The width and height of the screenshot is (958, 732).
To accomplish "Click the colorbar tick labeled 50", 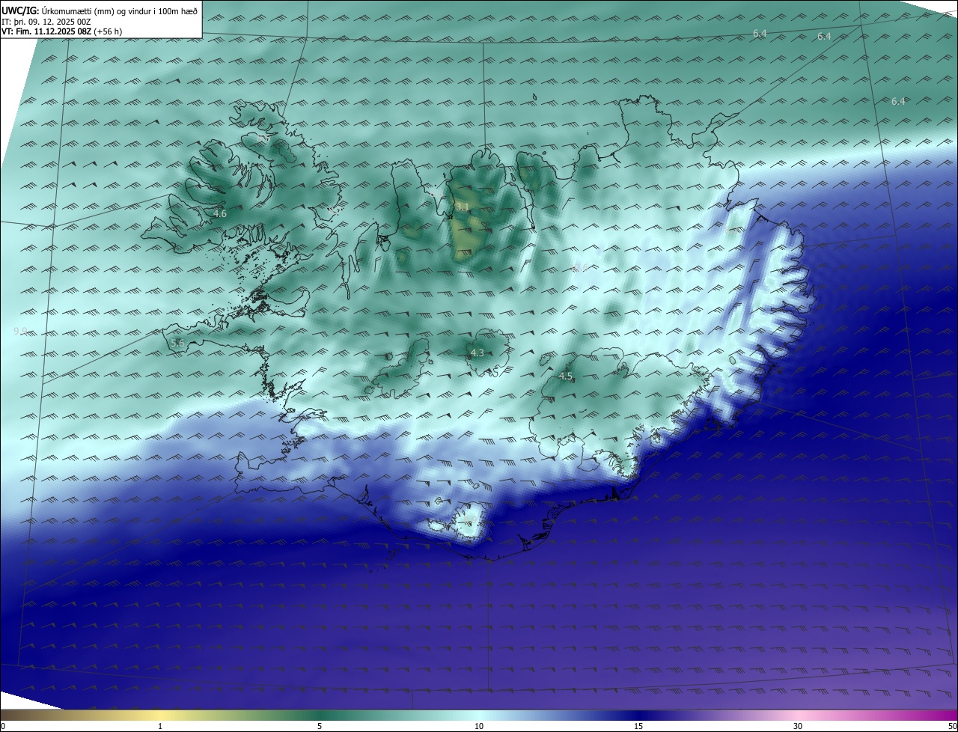I will pyautogui.click(x=952, y=726).
